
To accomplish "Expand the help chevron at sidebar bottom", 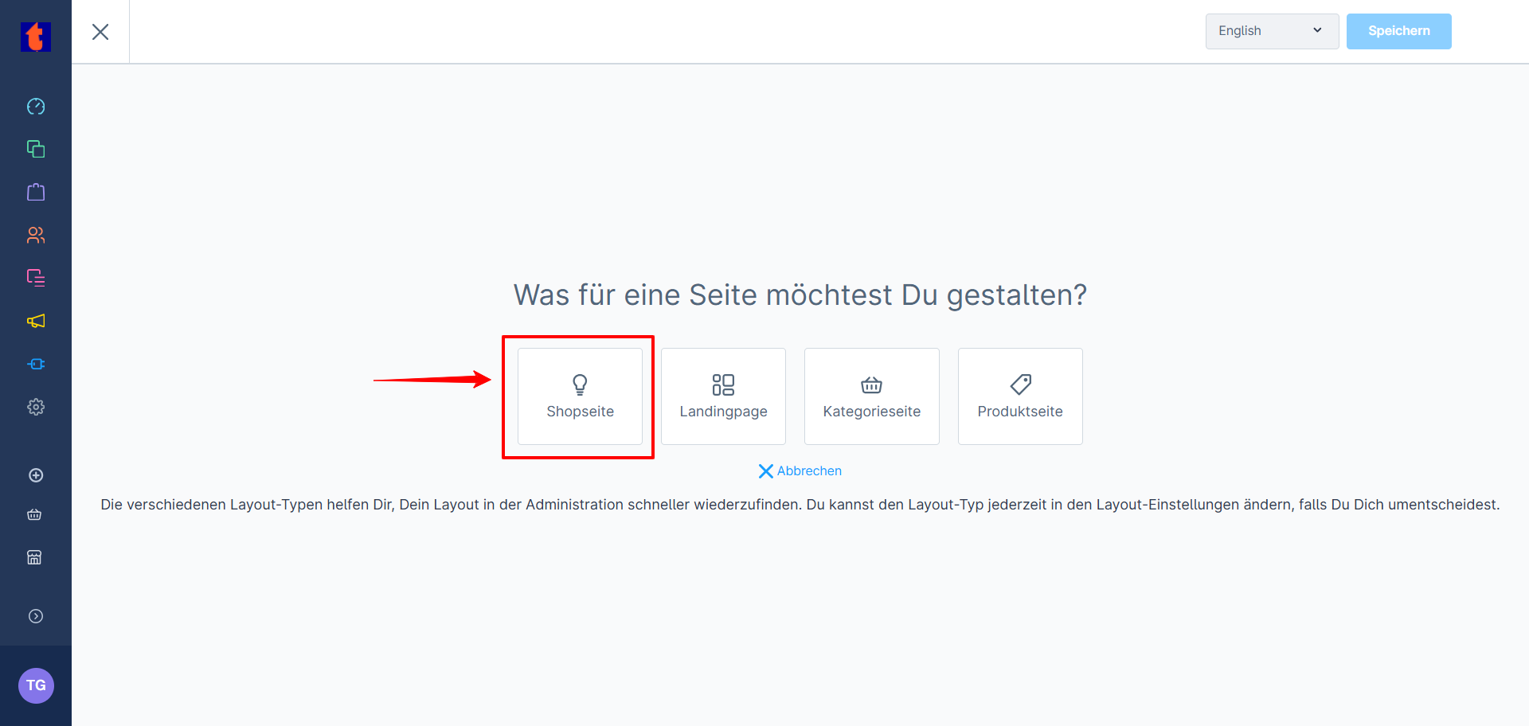I will click(x=36, y=615).
